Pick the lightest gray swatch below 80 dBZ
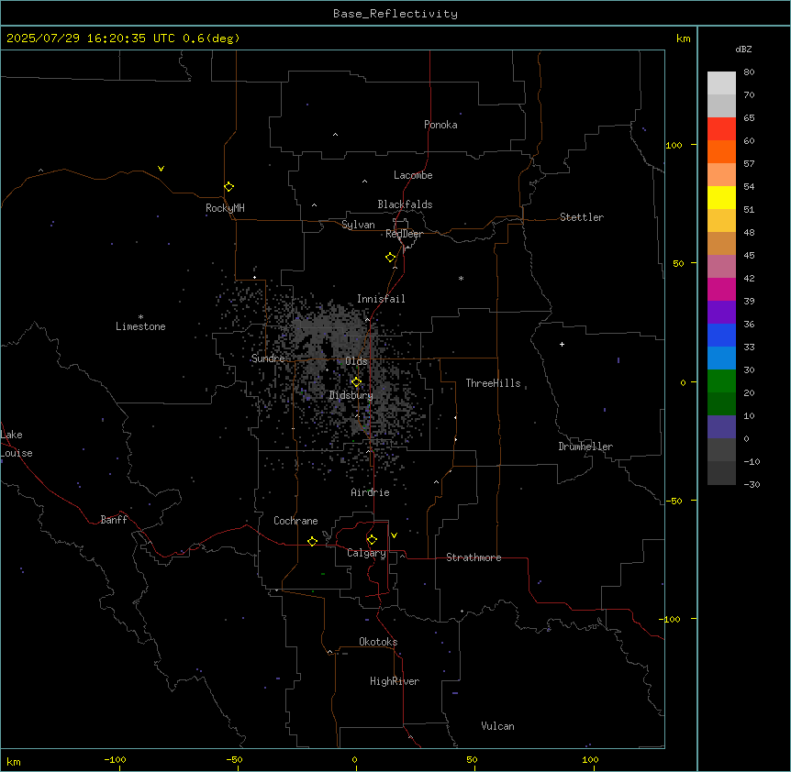 [721, 83]
